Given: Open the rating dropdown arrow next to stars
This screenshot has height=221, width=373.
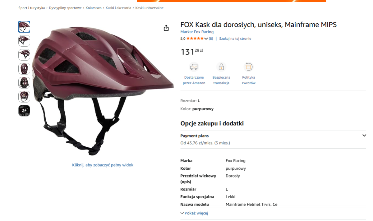Looking at the screenshot, I should (206, 39).
